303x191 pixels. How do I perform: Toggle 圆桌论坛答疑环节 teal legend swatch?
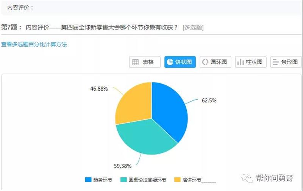123,180
